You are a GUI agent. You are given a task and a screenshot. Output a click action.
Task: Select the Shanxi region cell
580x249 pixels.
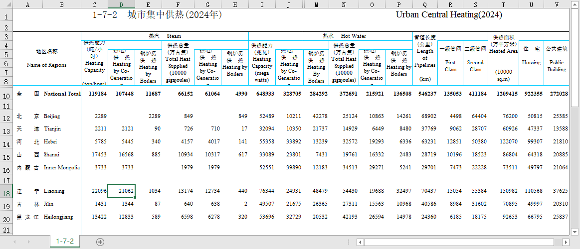62,154
